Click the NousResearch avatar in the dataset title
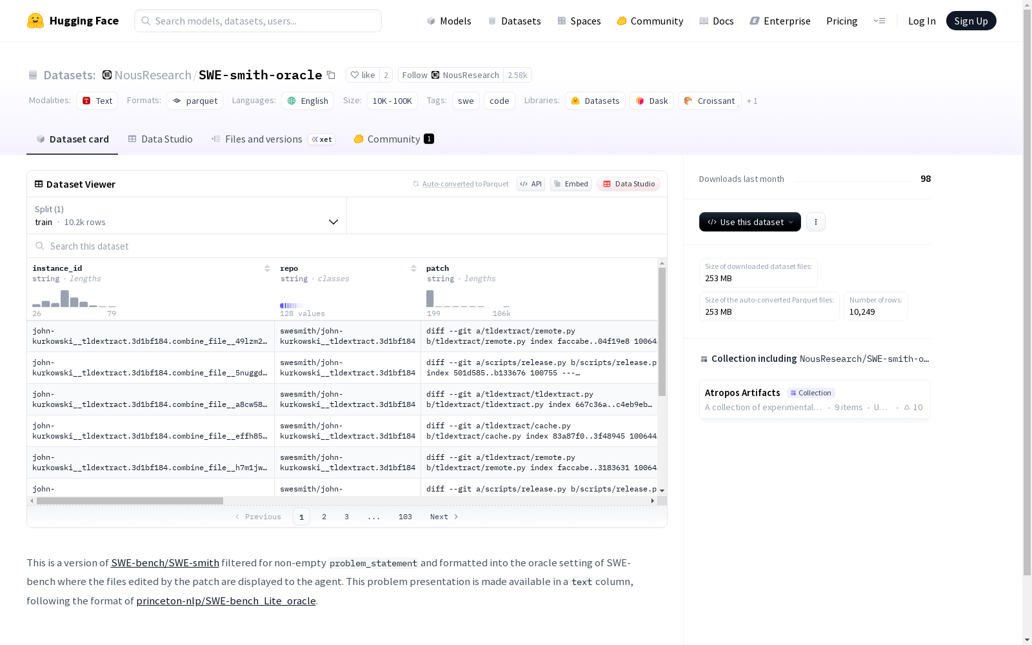 click(107, 75)
